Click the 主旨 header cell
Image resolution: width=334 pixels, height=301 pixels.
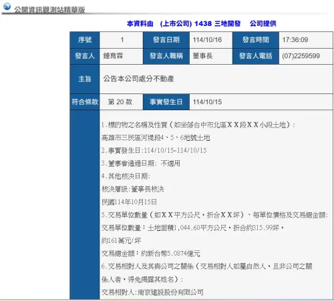pos(85,79)
